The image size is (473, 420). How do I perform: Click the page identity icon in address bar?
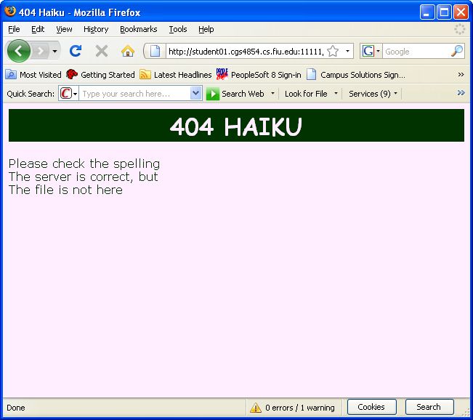coord(155,51)
